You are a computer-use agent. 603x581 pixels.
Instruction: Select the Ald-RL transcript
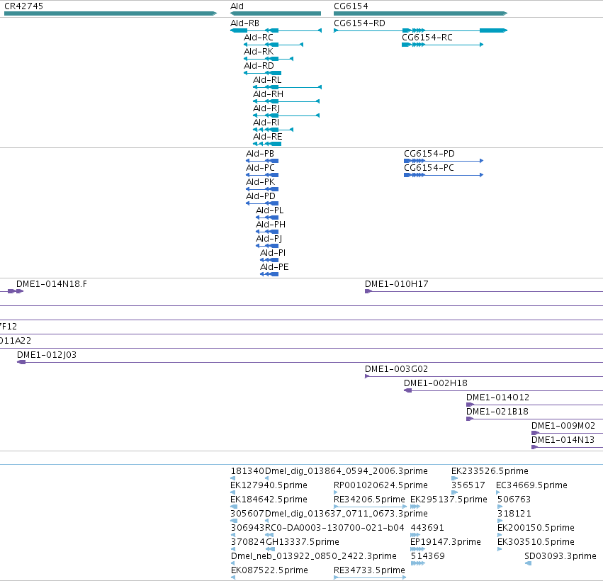(287, 87)
